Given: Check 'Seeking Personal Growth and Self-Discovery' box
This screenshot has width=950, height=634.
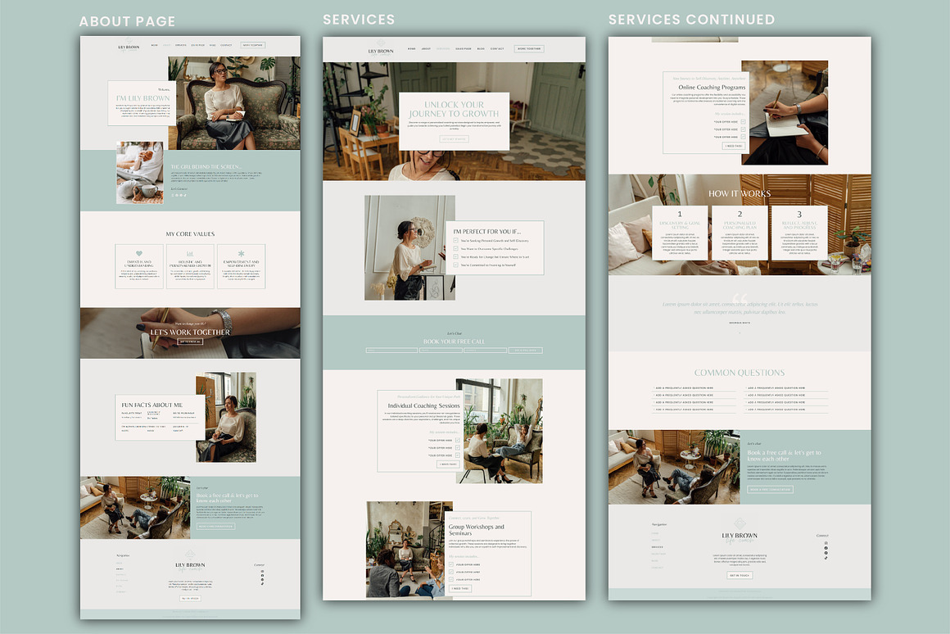Looking at the screenshot, I should pyautogui.click(x=456, y=241).
